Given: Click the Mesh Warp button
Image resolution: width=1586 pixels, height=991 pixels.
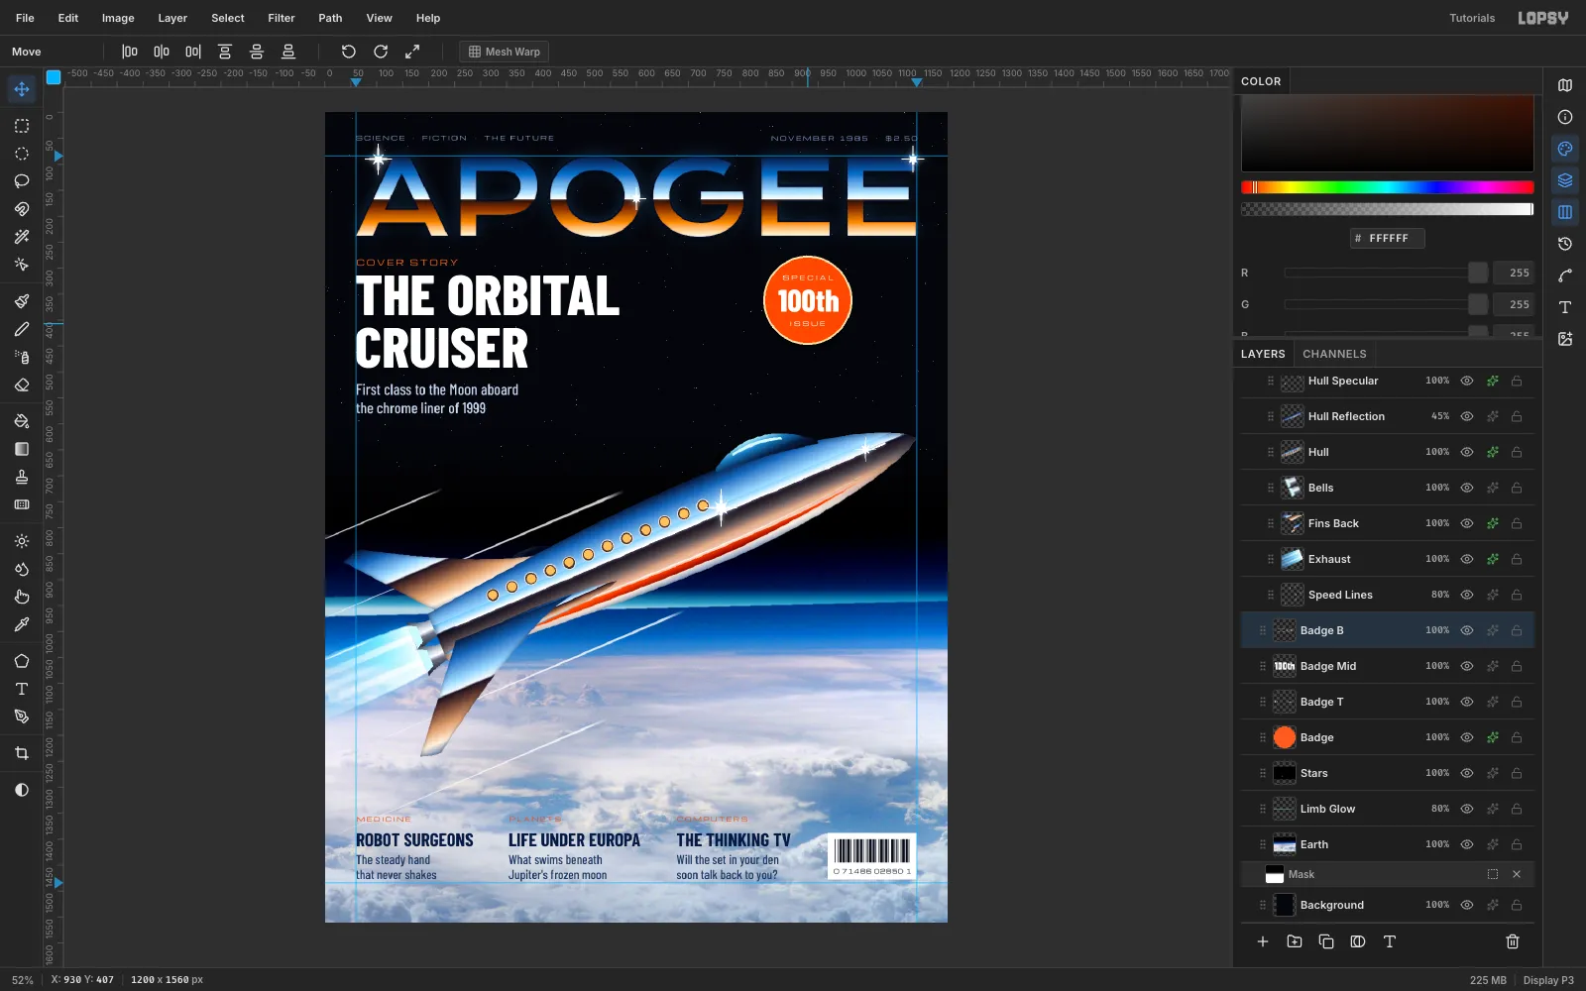Looking at the screenshot, I should (x=505, y=52).
